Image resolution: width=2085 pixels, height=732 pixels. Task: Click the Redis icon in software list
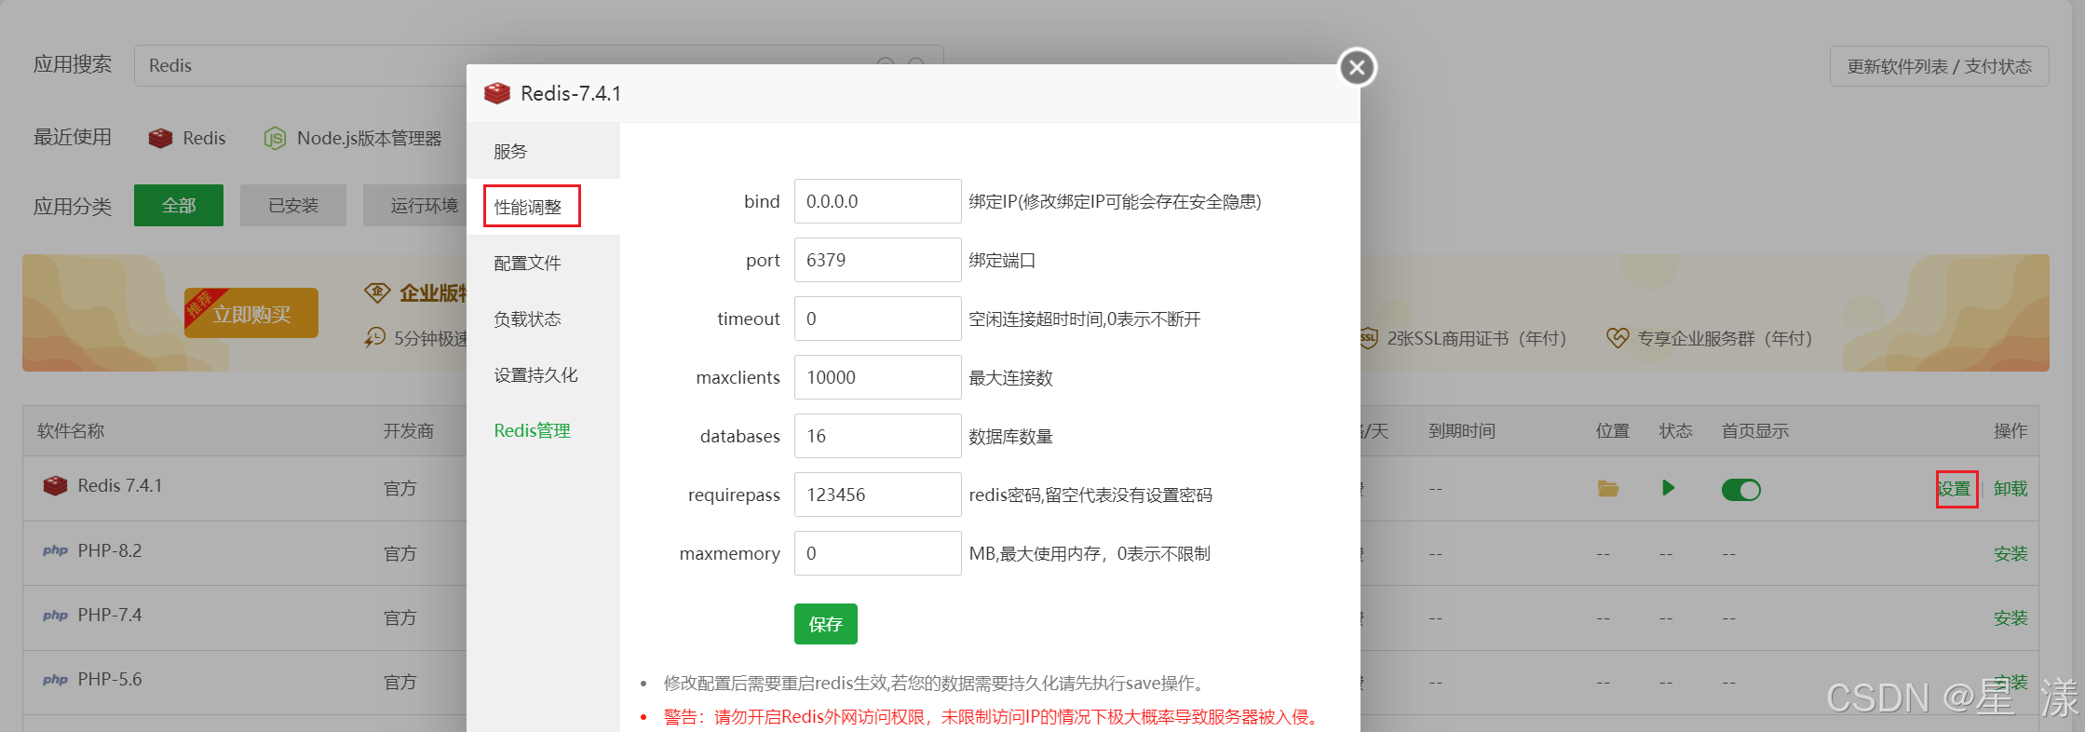coord(55,485)
